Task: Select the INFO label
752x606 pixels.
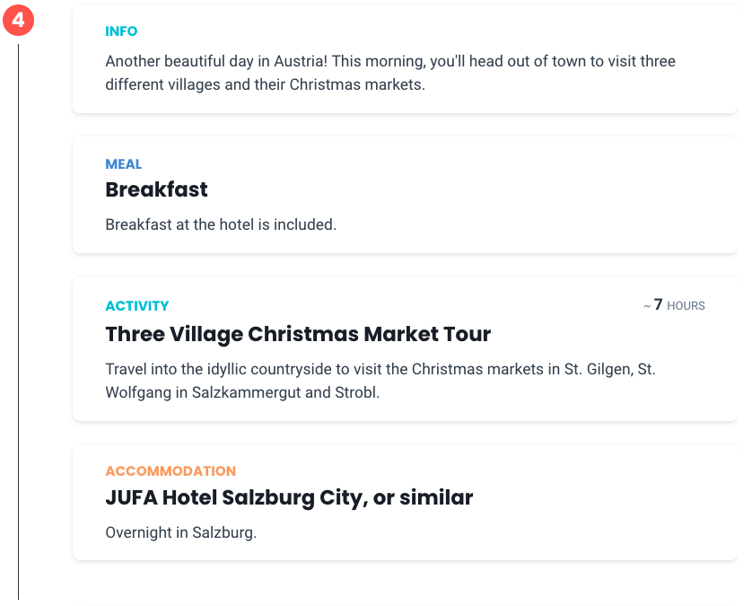Action: click(x=121, y=31)
